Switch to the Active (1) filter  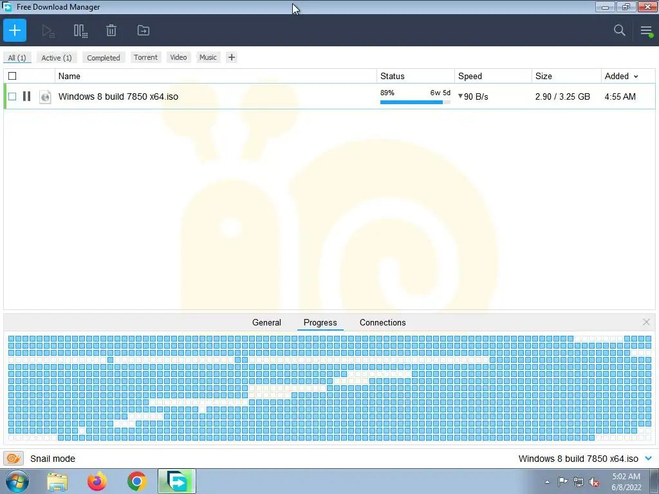click(57, 57)
